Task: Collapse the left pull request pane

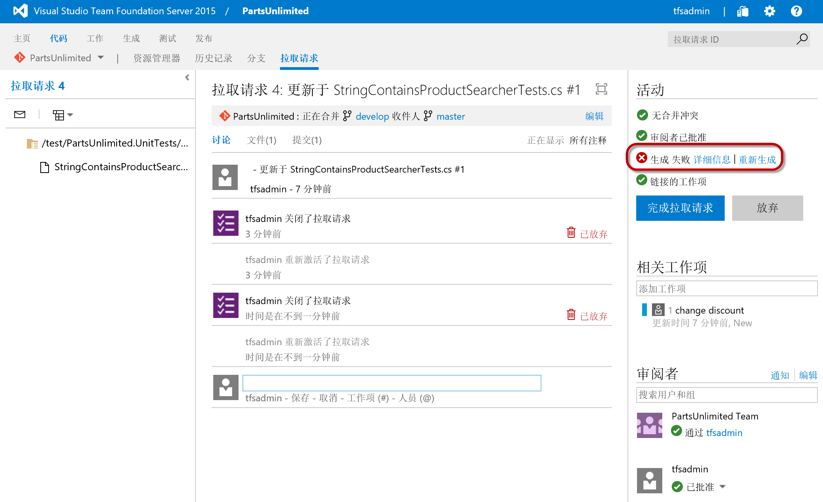Action: pyautogui.click(x=187, y=77)
